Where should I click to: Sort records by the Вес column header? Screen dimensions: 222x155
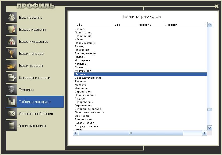click(125, 25)
